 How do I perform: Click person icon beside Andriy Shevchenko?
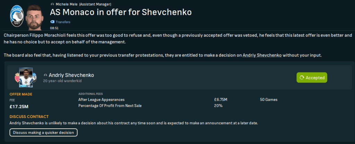tap(45, 75)
